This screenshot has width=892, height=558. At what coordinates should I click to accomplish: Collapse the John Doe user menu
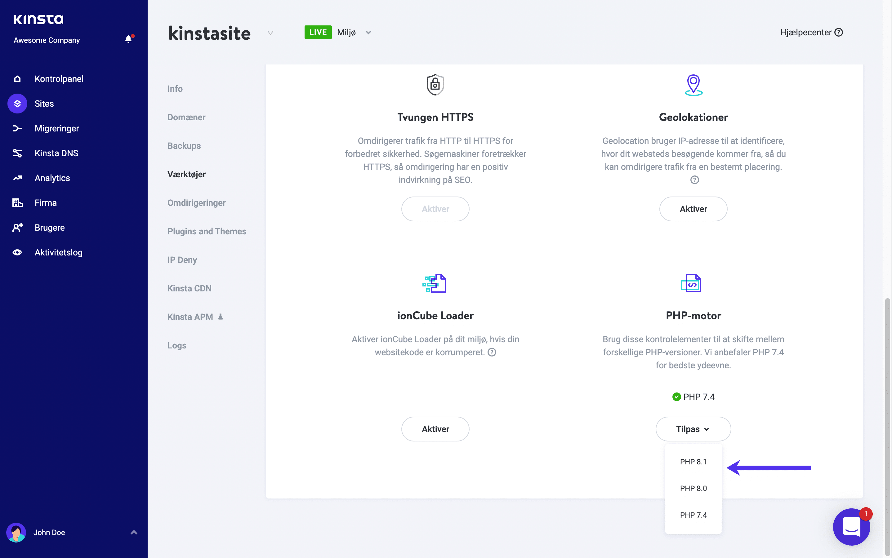tap(133, 532)
